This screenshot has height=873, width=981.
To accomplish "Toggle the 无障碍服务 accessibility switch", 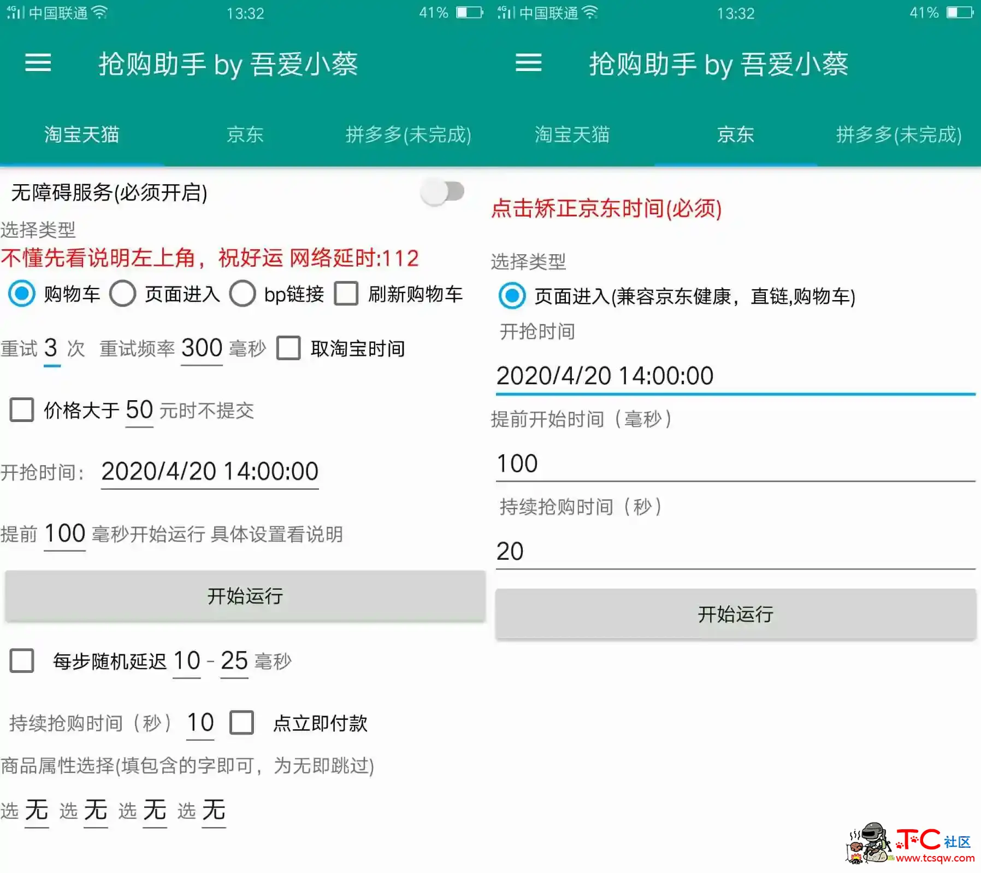I will click(x=442, y=191).
